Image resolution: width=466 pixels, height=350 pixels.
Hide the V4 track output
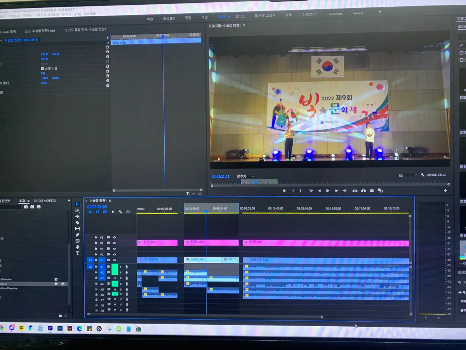(114, 243)
